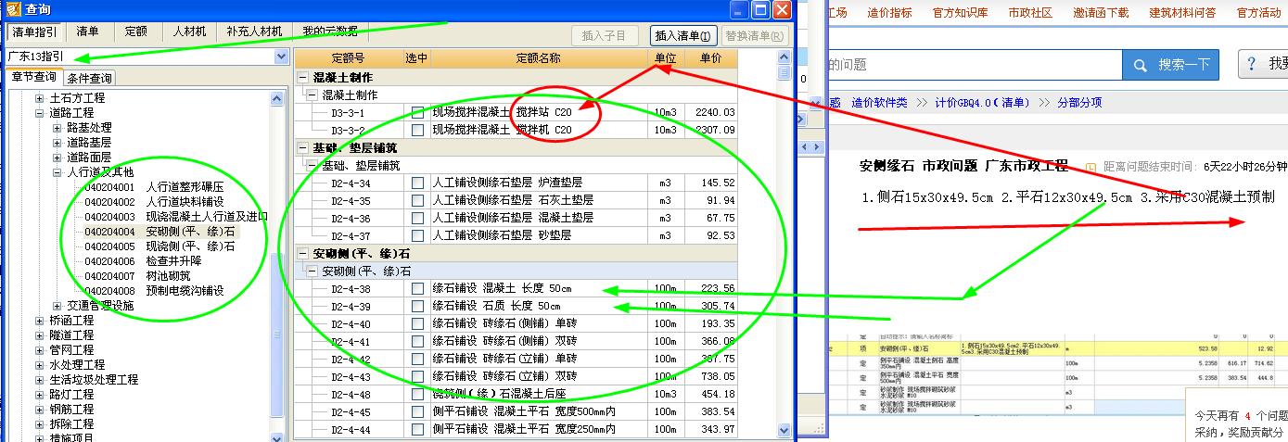Image resolution: width=1288 pixels, height=442 pixels.
Task: Collapse the 混凝土制作 group header
Action: (303, 78)
